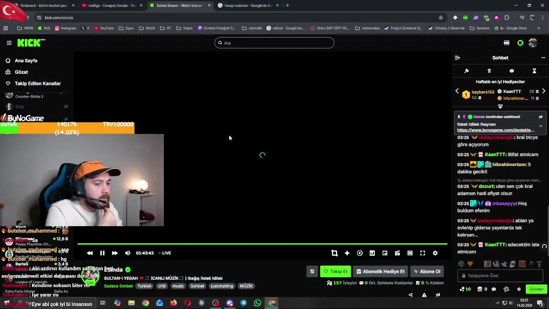549x309 pixels.
Task: Click the Gönder send button
Action: click(x=536, y=289)
